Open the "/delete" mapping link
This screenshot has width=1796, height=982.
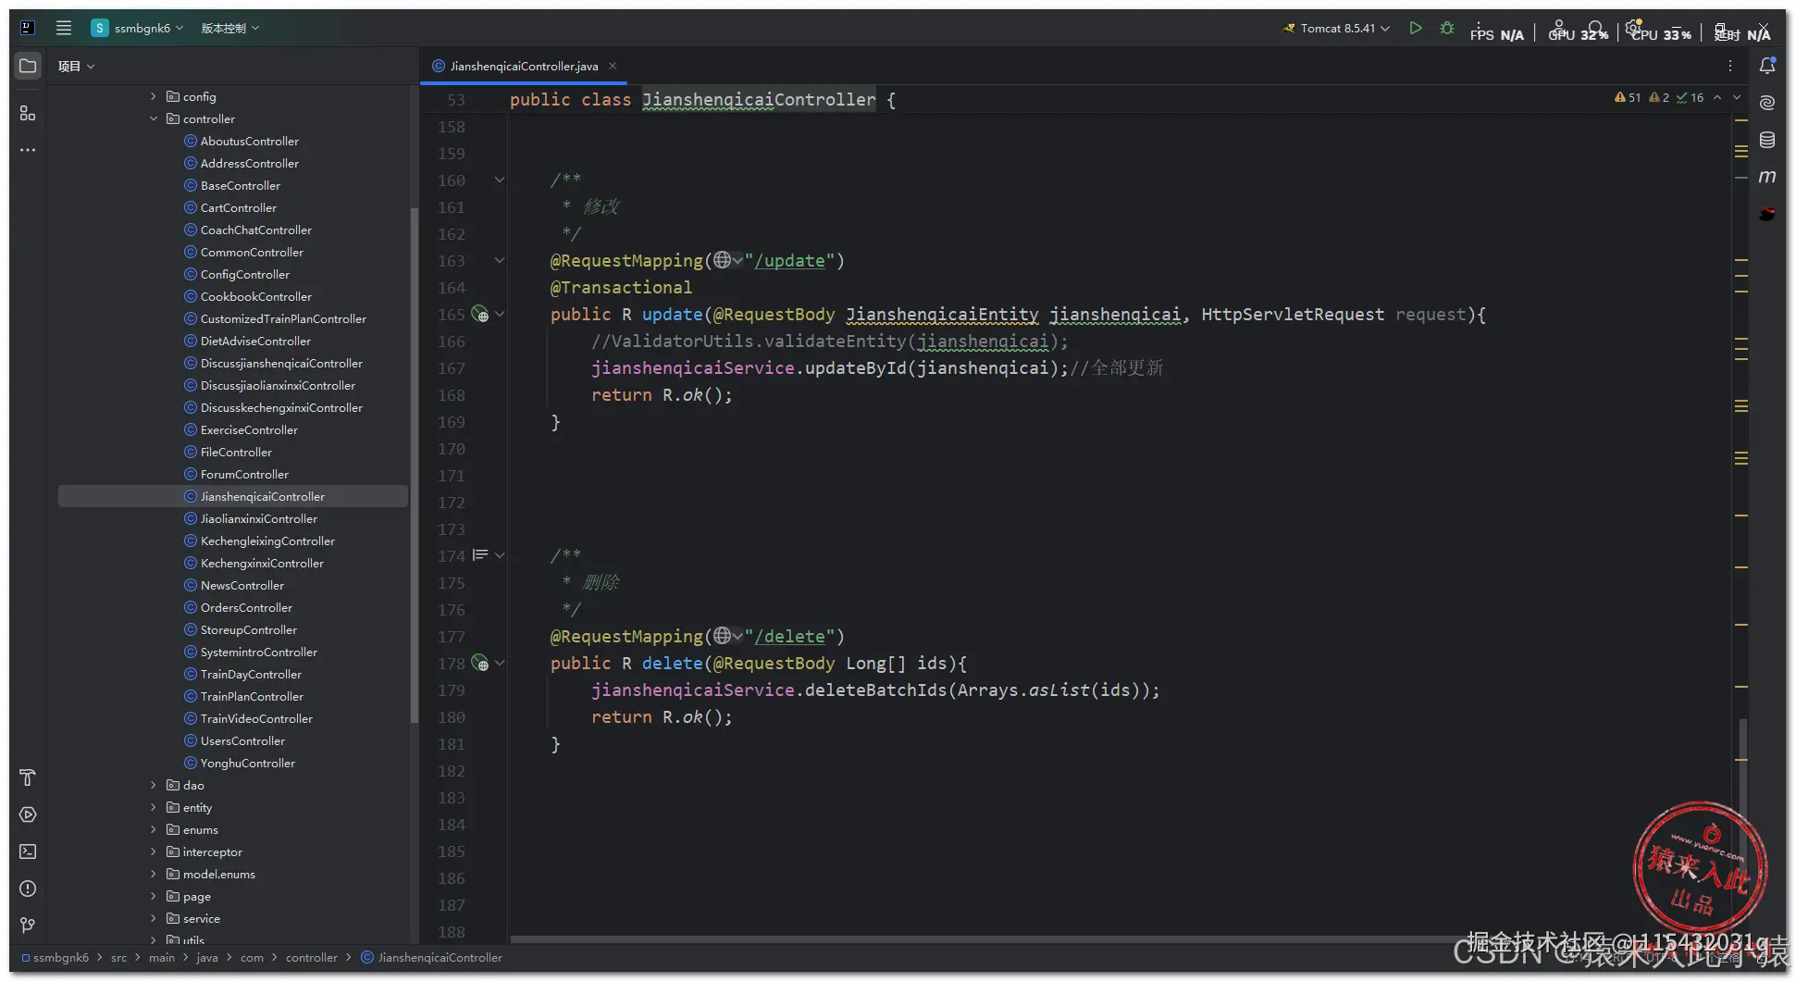point(789,637)
